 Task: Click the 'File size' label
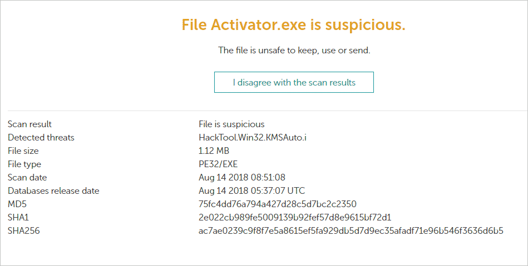23,150
